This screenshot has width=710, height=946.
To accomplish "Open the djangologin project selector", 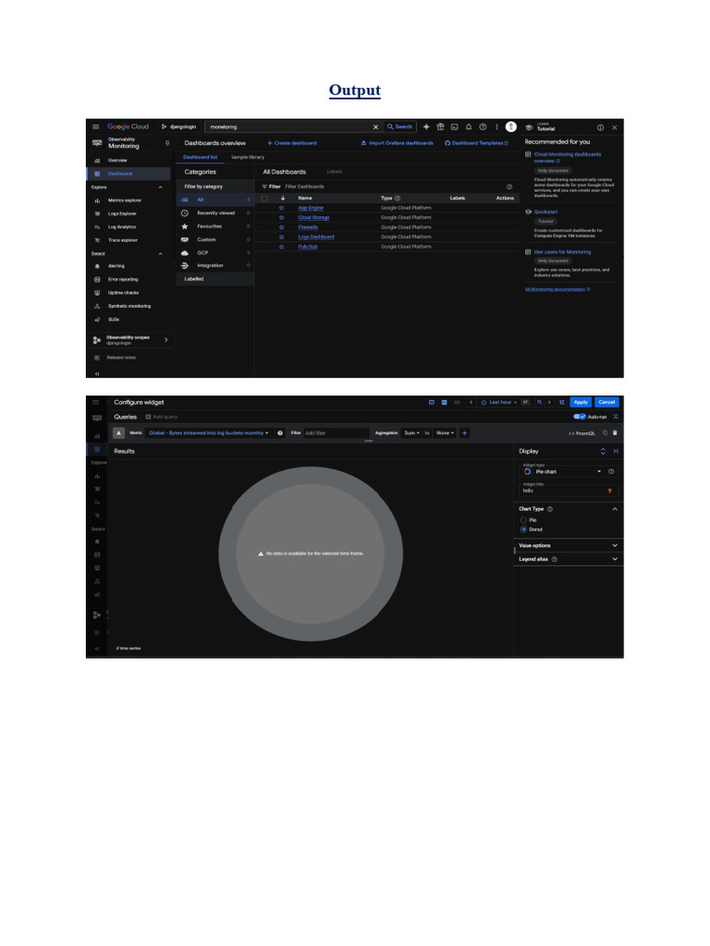I will point(178,127).
